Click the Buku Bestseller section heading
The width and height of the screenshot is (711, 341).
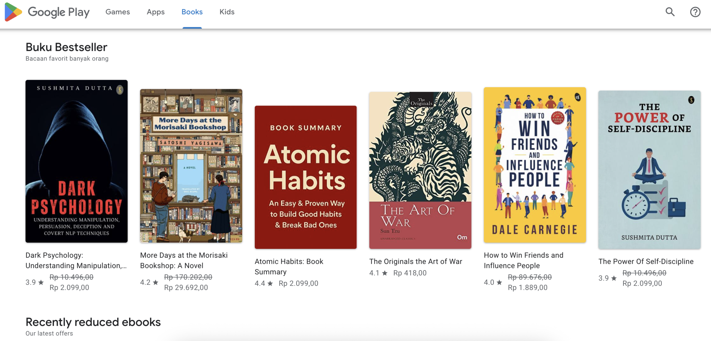pos(66,47)
